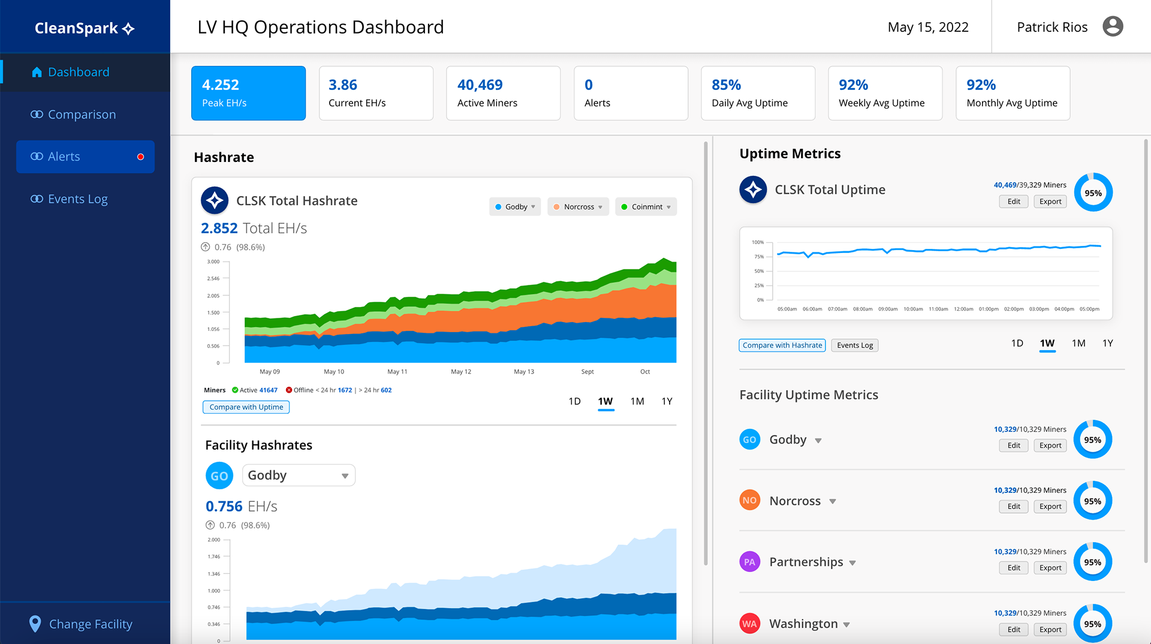Screen dimensions: 1151x644
Task: Open the Godby facility combo box
Action: (299, 476)
